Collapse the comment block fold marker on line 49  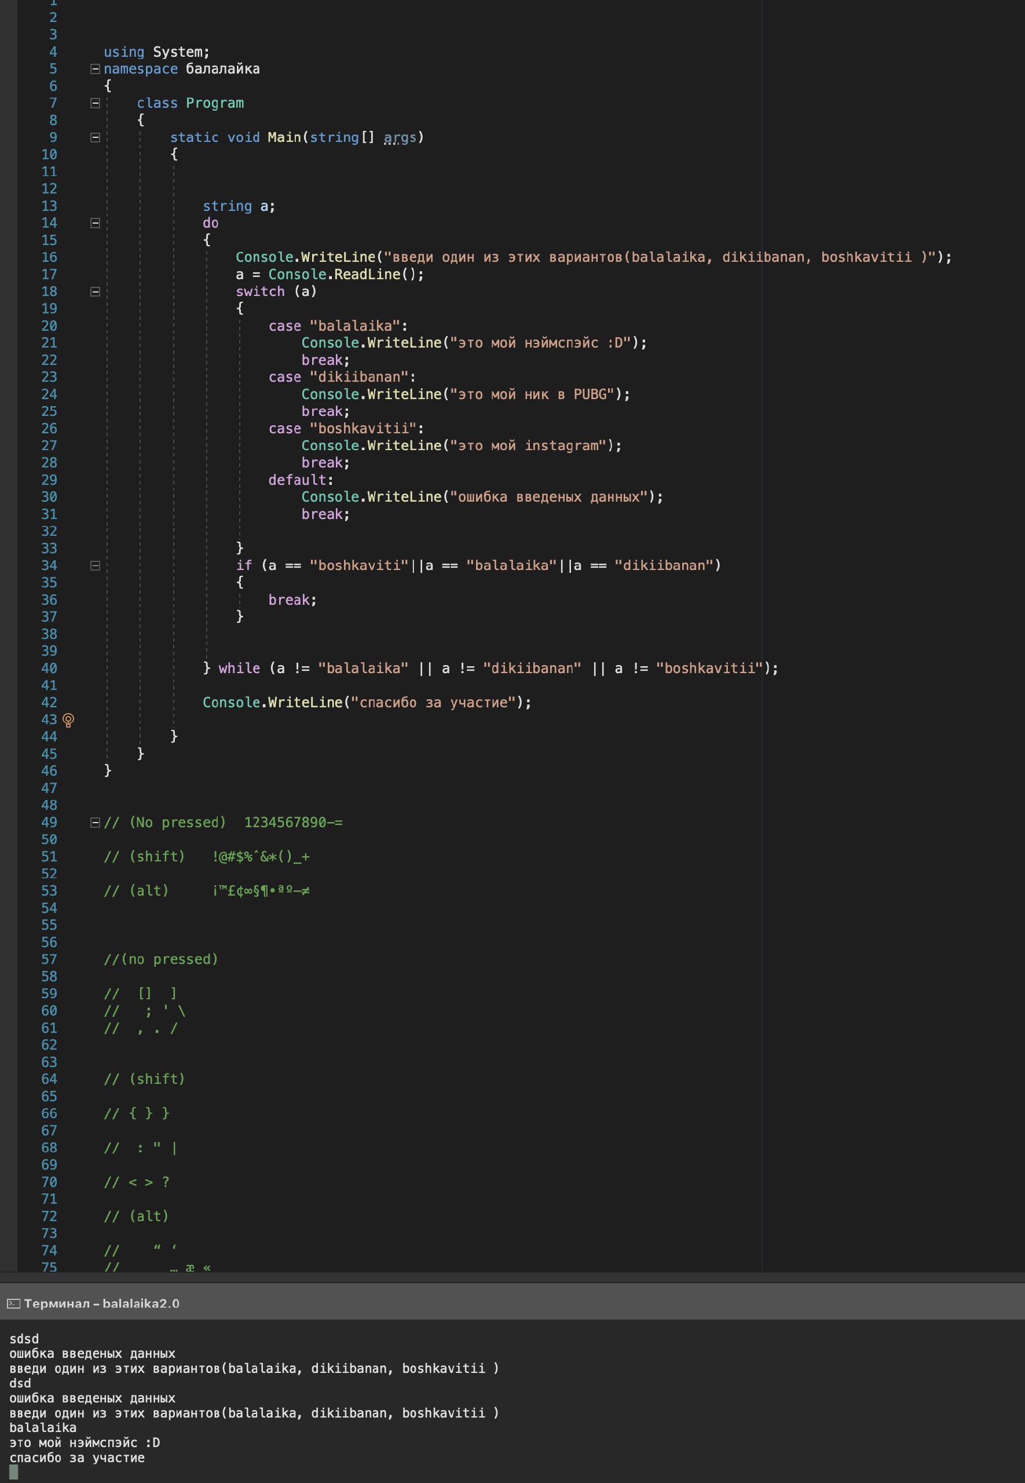pyautogui.click(x=95, y=823)
